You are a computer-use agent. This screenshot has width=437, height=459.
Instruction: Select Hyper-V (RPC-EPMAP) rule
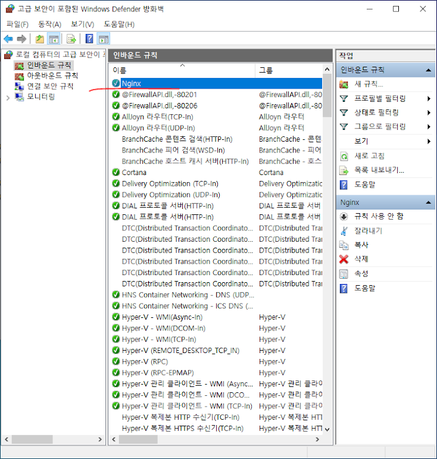click(217, 373)
